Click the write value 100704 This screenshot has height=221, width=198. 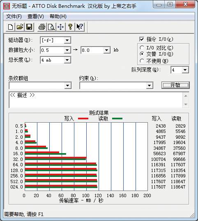point(159,159)
